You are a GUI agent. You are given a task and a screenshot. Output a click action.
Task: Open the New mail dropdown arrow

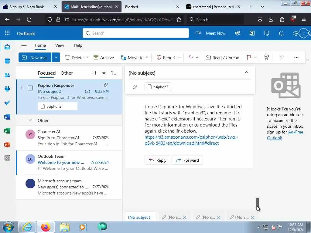56,57
